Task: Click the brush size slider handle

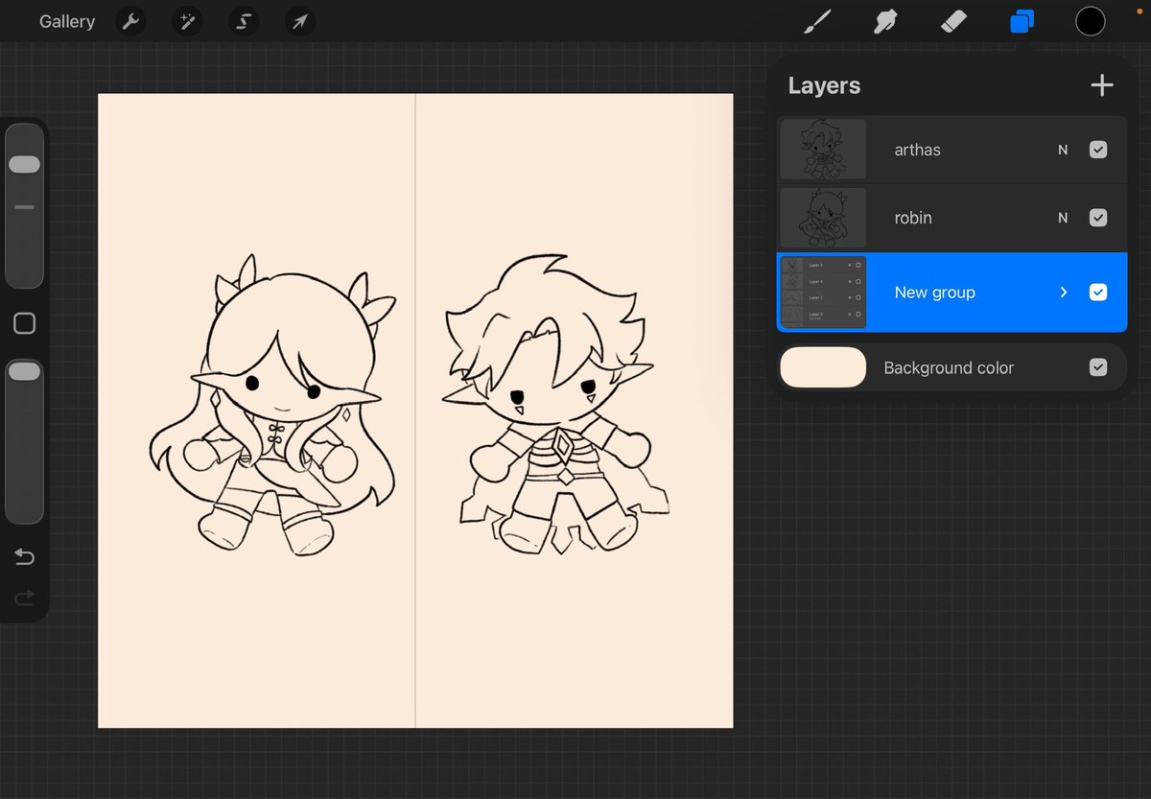Action: 24,164
